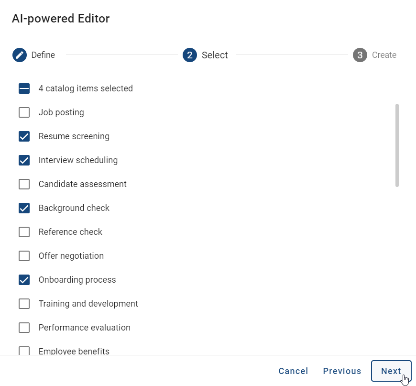The image size is (416, 386).
Task: Click the Select step label
Action: click(x=215, y=55)
